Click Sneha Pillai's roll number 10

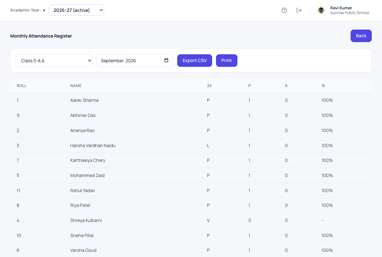(x=19, y=235)
